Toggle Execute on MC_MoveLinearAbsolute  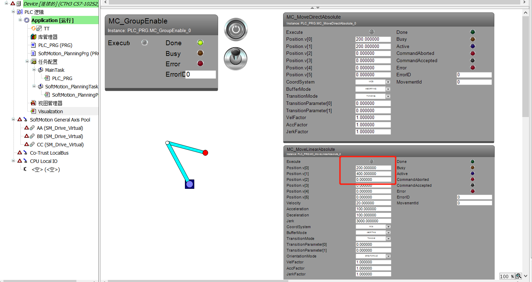tap(372, 161)
